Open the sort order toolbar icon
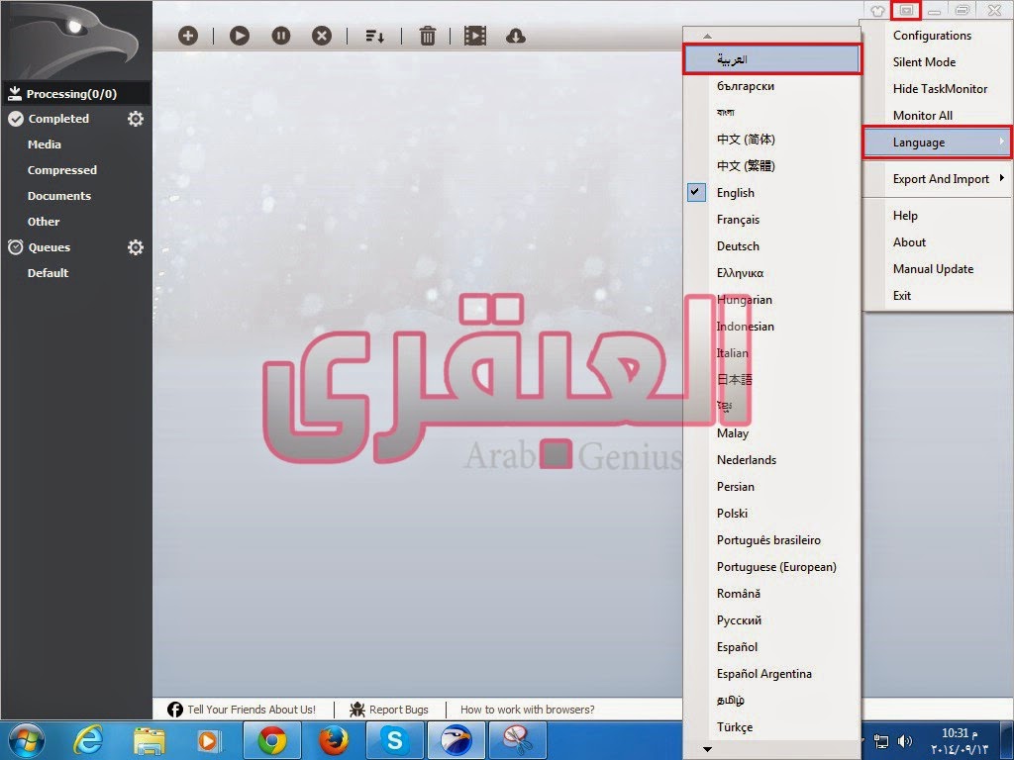Viewport: 1014px width, 760px height. (x=374, y=37)
